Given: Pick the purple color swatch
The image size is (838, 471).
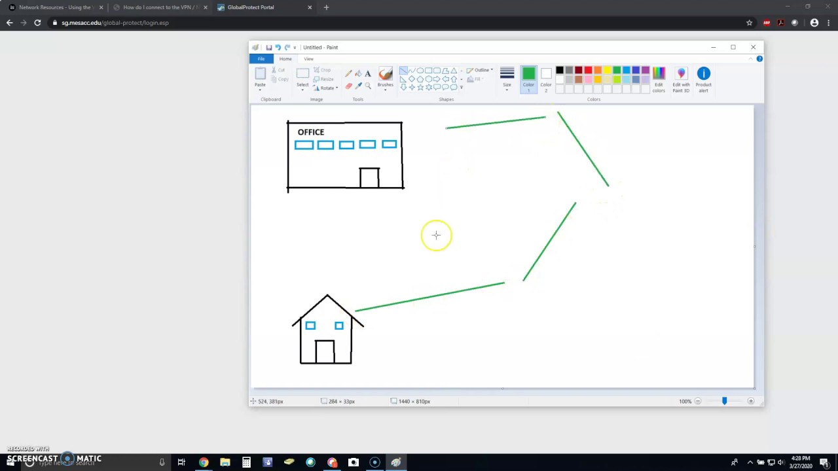Looking at the screenshot, I should click(x=645, y=71).
